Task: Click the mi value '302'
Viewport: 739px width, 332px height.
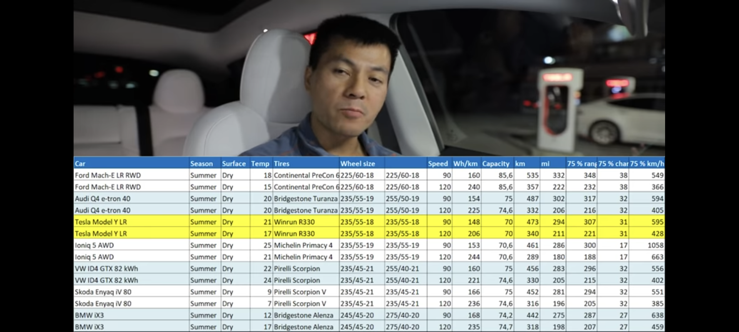Action: (558, 199)
